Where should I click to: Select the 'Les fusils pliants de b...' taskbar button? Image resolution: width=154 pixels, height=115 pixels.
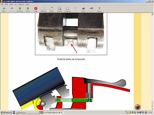click(52, 112)
